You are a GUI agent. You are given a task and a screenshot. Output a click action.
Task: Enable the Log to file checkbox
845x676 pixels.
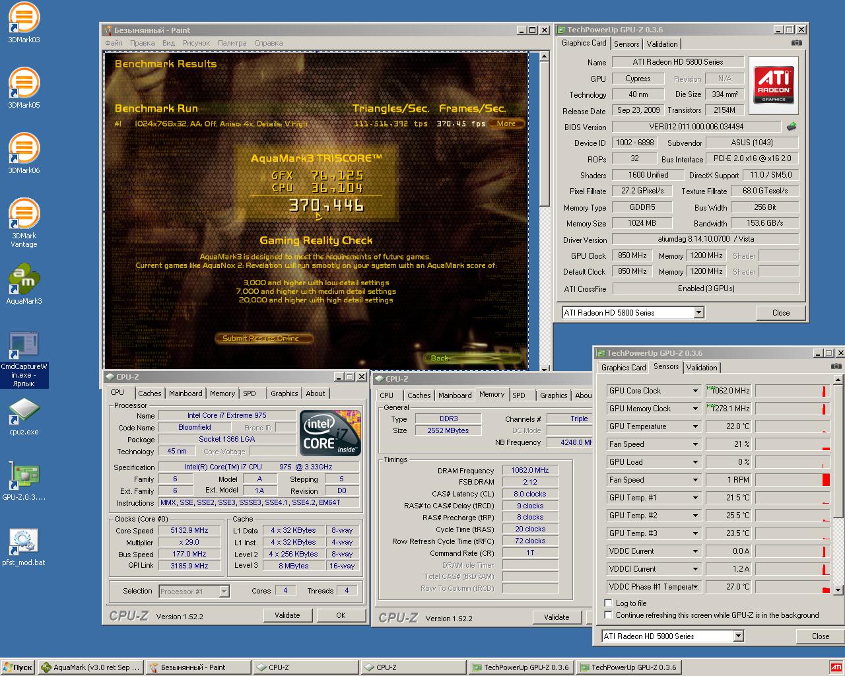point(609,603)
